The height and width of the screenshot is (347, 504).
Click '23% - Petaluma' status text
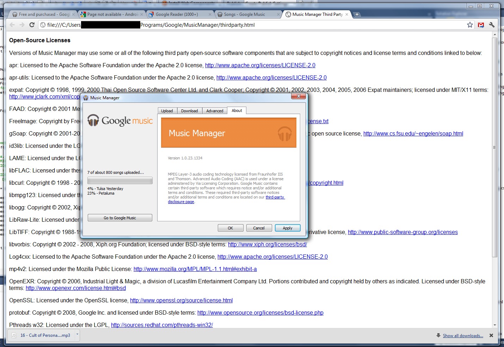[x=101, y=193]
